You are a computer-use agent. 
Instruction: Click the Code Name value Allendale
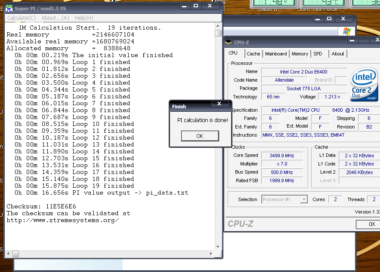pyautogui.click(x=284, y=80)
